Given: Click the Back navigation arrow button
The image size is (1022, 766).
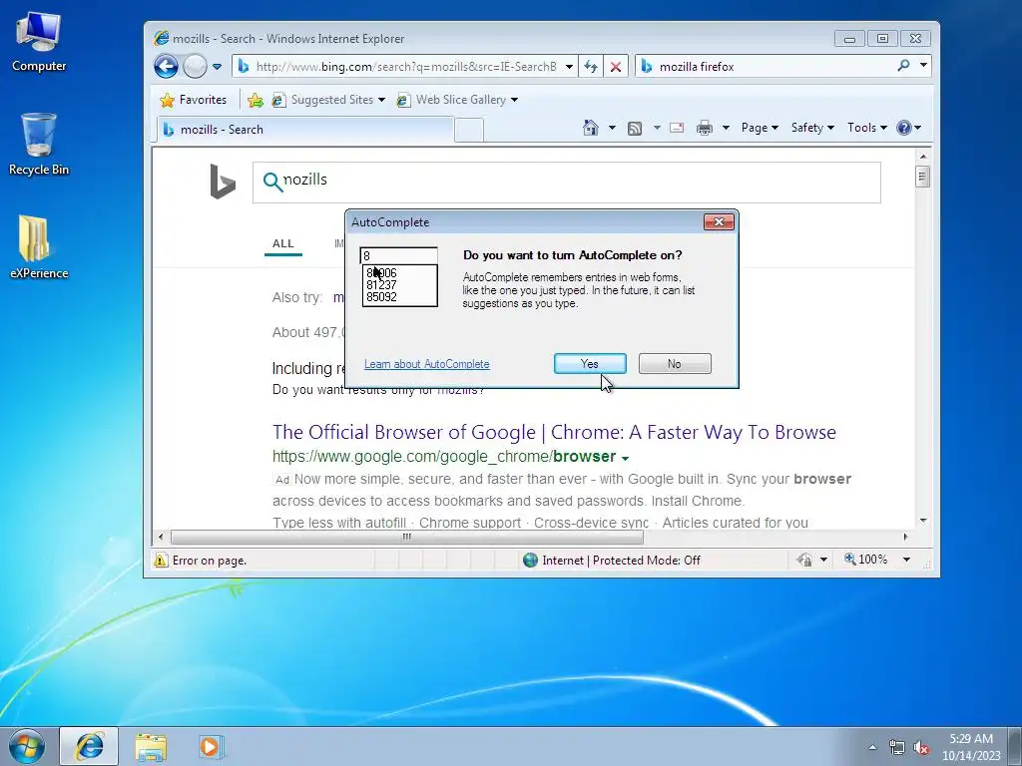Looking at the screenshot, I should pyautogui.click(x=166, y=66).
